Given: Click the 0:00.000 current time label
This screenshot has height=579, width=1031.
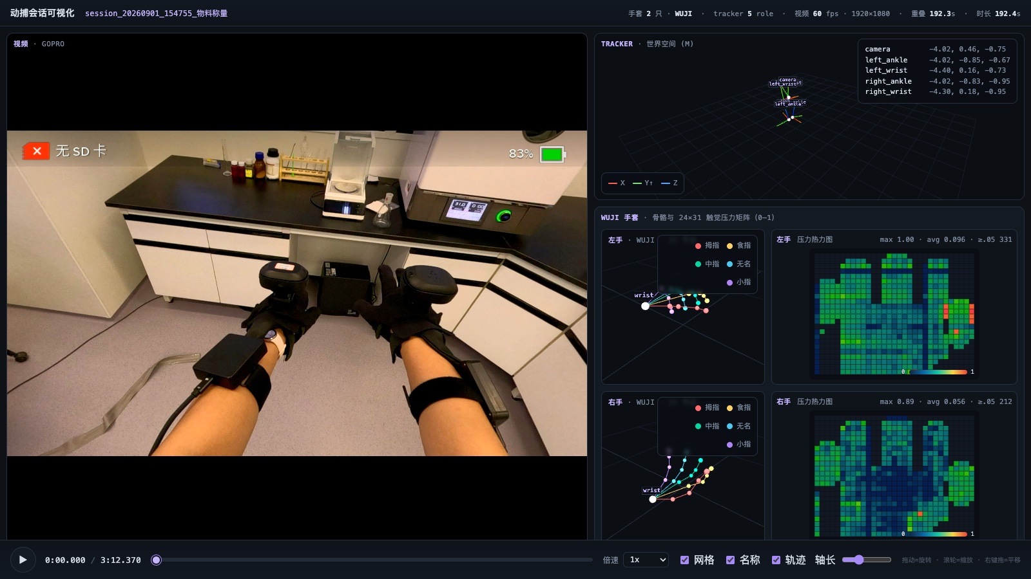Looking at the screenshot, I should point(65,560).
